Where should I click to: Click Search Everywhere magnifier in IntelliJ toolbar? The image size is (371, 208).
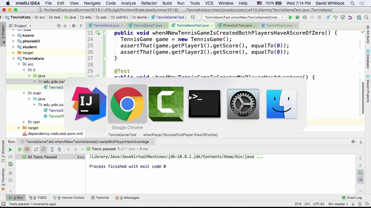click(x=366, y=17)
